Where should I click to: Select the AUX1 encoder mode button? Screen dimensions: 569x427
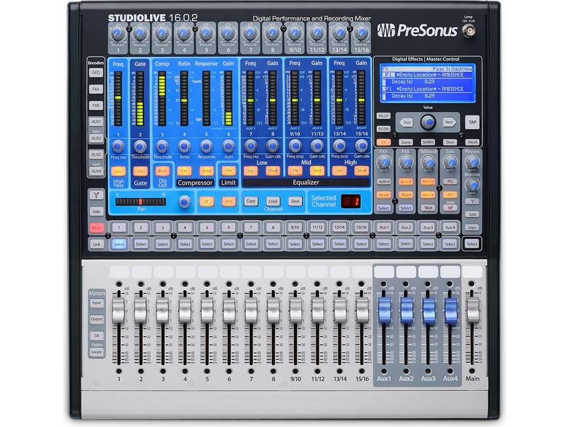click(96, 122)
